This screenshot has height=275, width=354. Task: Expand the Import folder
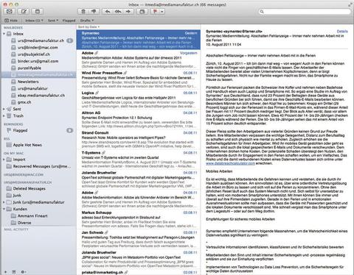4,160
